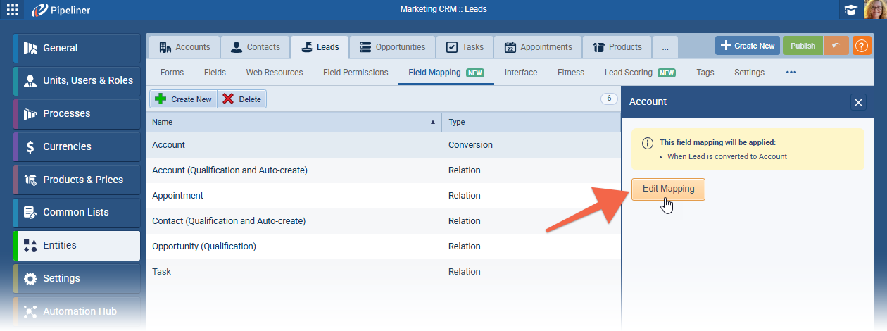Click the graduation cap help icon

pos(851,10)
